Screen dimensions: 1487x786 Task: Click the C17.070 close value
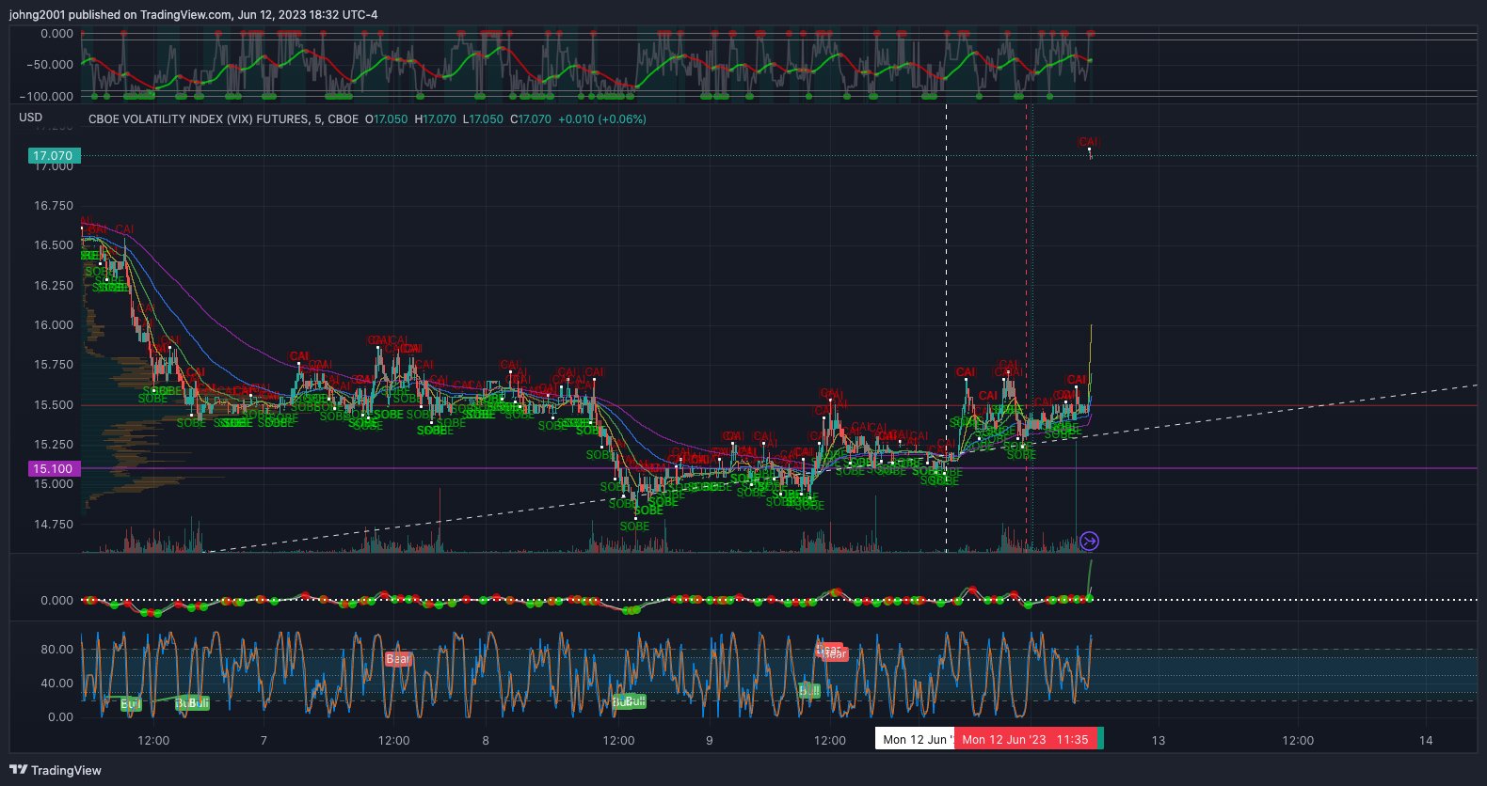click(531, 119)
